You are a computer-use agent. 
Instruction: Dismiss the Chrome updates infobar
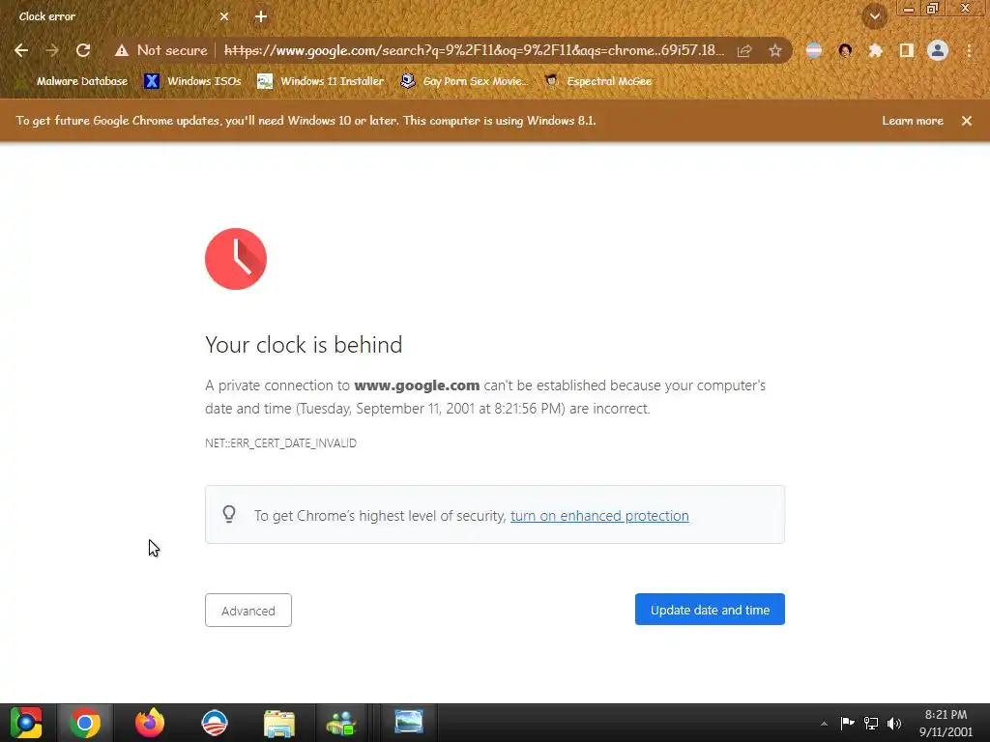(967, 121)
